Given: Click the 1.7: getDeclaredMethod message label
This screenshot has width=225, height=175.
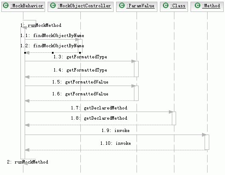Looking at the screenshot, I should tap(99, 108).
